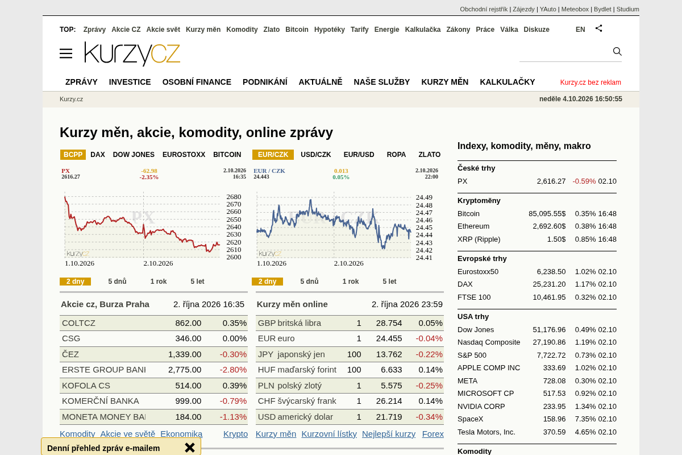Screen dimensions: 682x455
Task: Click the ČEZ stock row
Action: point(153,354)
